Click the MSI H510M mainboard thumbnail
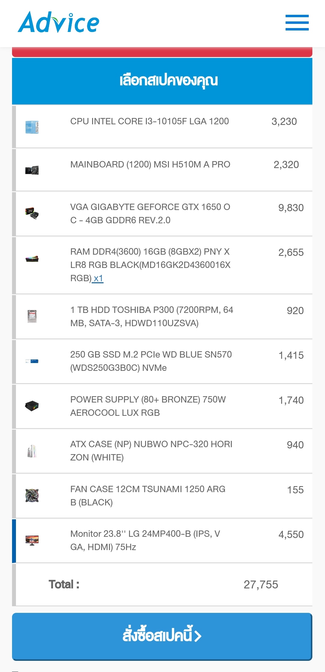325x672 pixels. (x=32, y=170)
